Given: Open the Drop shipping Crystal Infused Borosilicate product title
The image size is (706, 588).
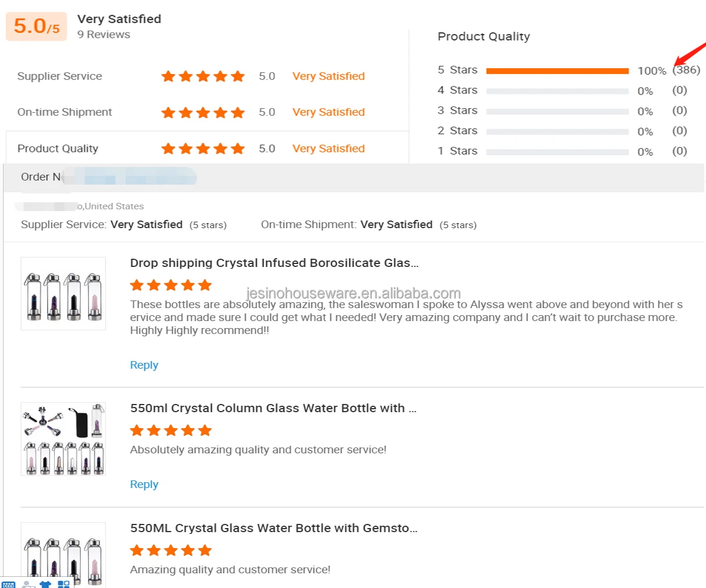Looking at the screenshot, I should [x=274, y=263].
